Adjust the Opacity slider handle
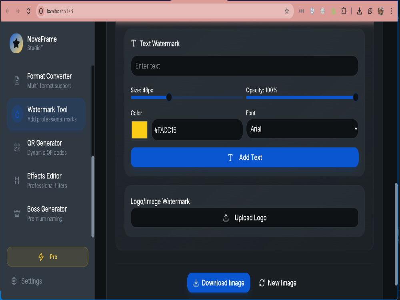Image resolution: width=400 pixels, height=300 pixels. (355, 97)
